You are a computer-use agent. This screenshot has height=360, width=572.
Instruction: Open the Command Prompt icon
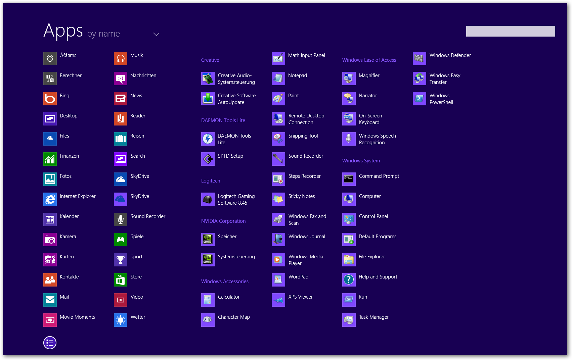click(349, 179)
